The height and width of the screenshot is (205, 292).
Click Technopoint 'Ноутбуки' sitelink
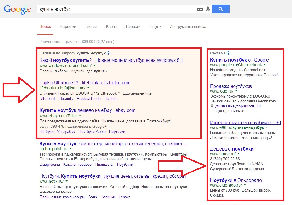pos(125,165)
